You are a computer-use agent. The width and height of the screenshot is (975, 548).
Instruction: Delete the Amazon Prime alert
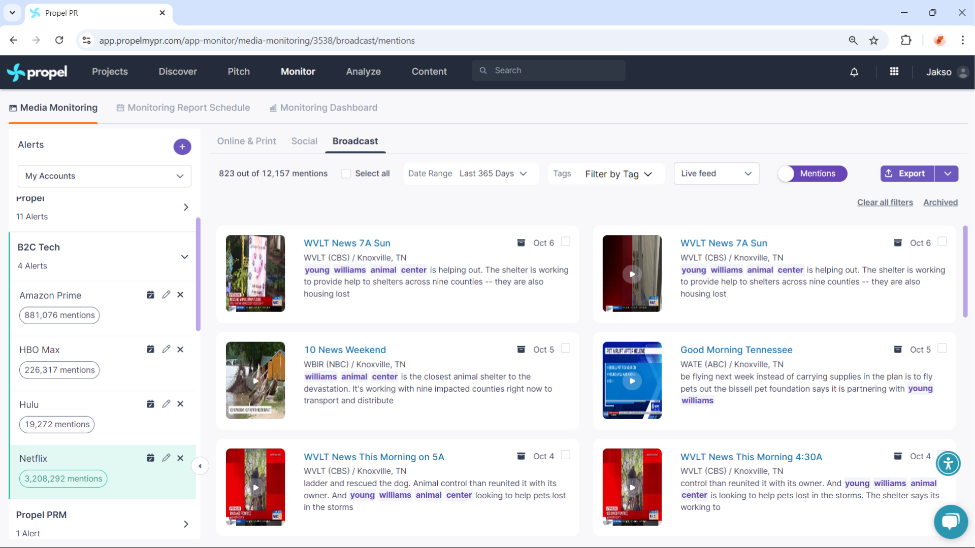coord(180,295)
